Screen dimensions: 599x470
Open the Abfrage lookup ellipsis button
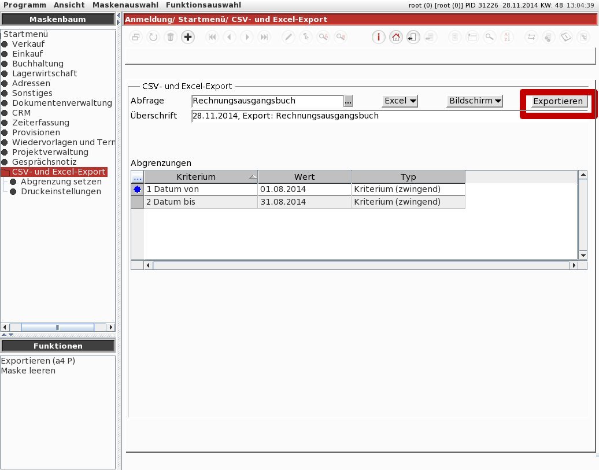coord(347,101)
